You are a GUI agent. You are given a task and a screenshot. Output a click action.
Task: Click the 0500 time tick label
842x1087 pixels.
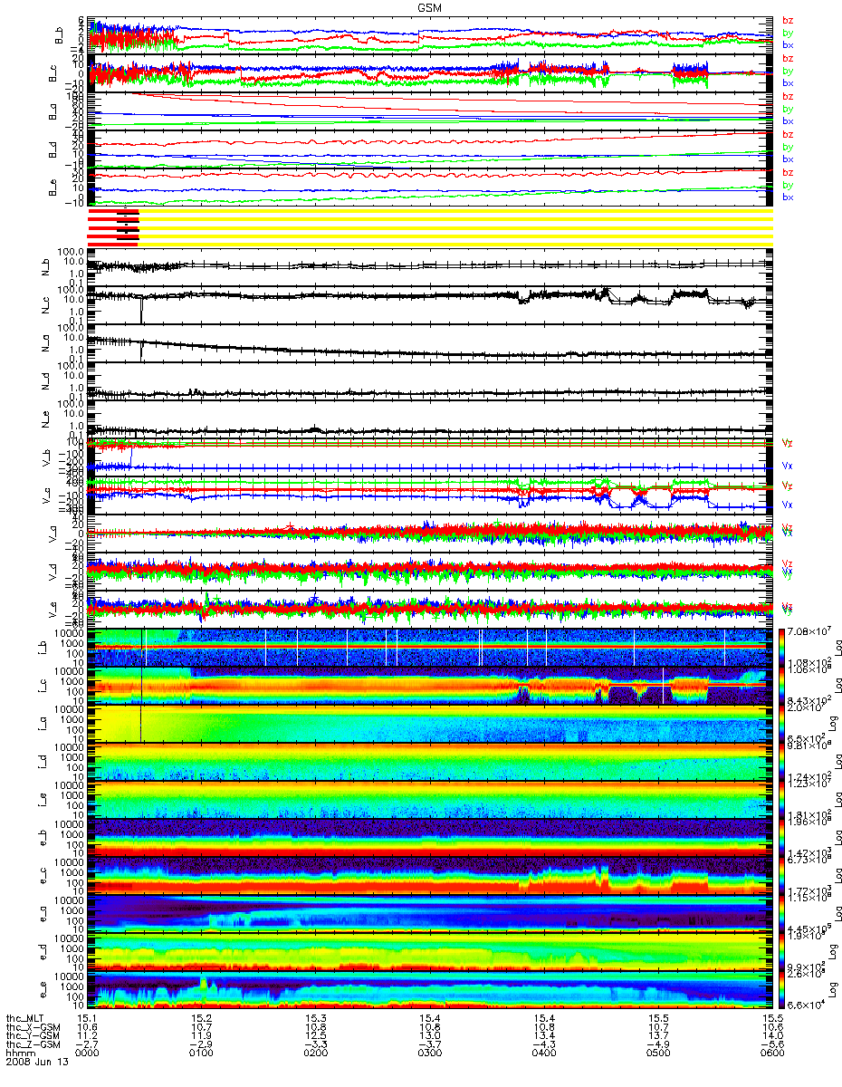tap(658, 1053)
